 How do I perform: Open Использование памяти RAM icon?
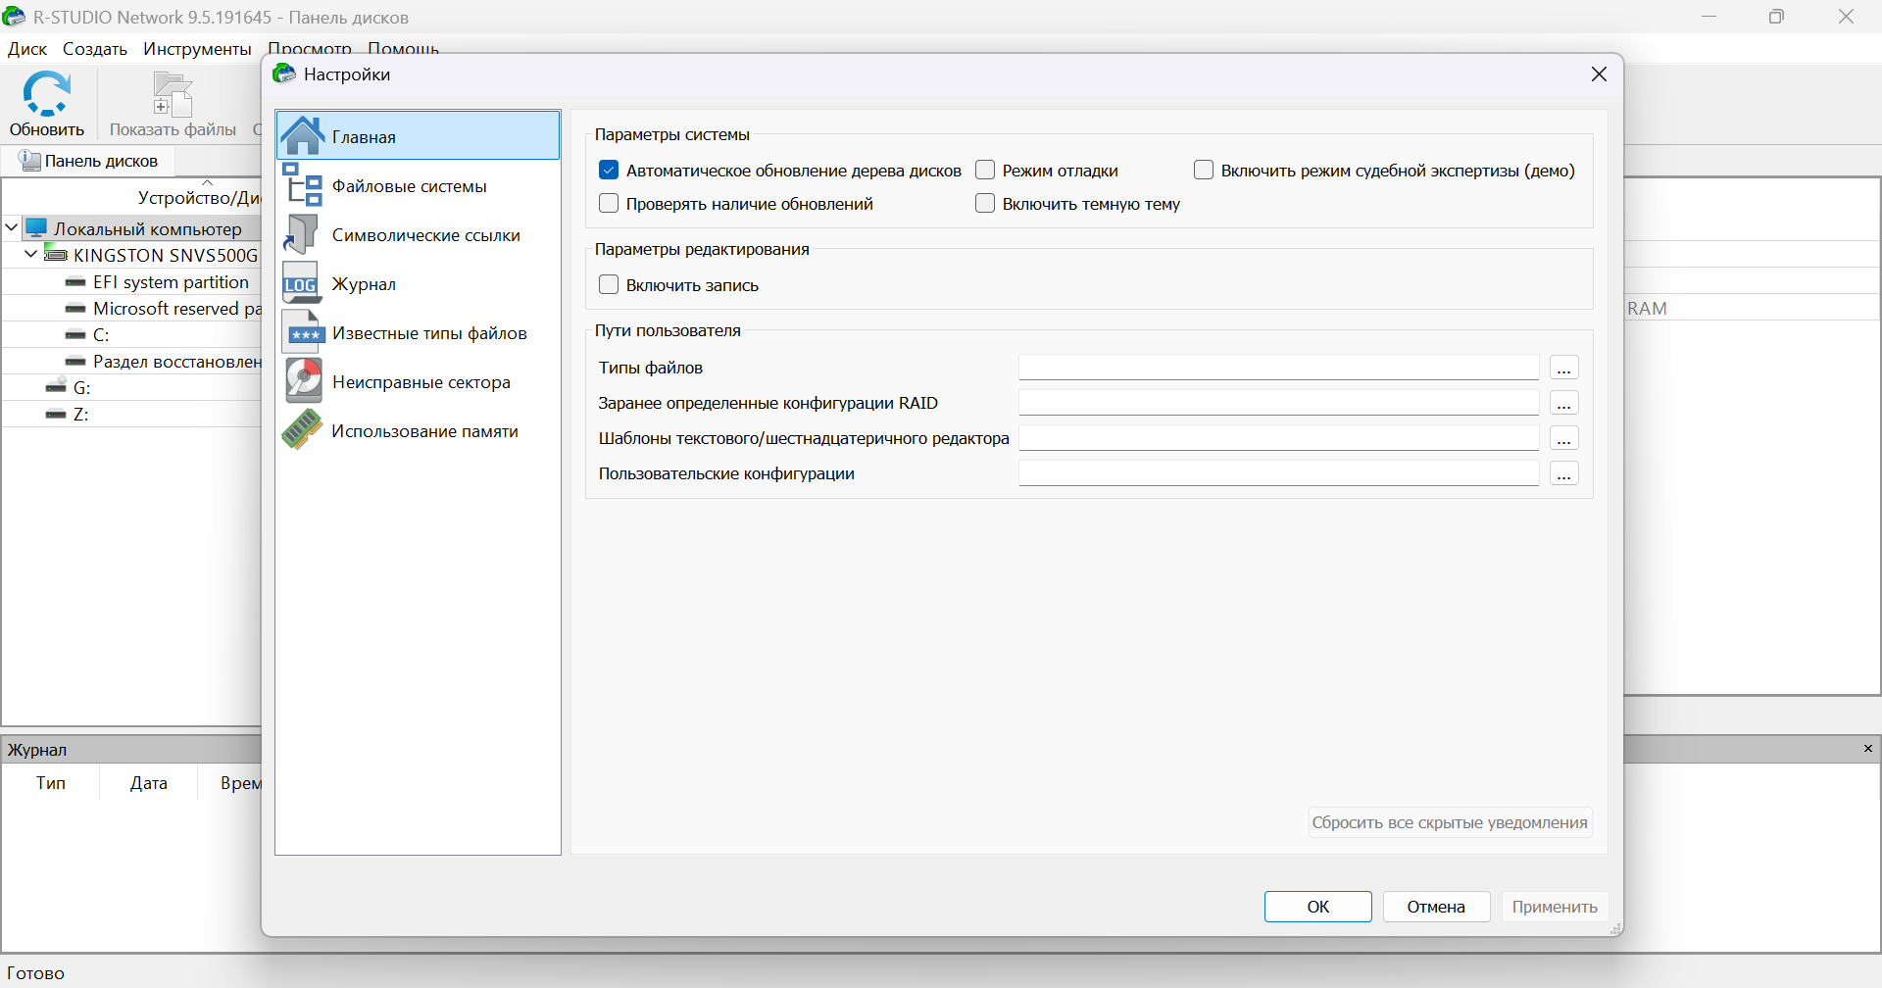302,431
